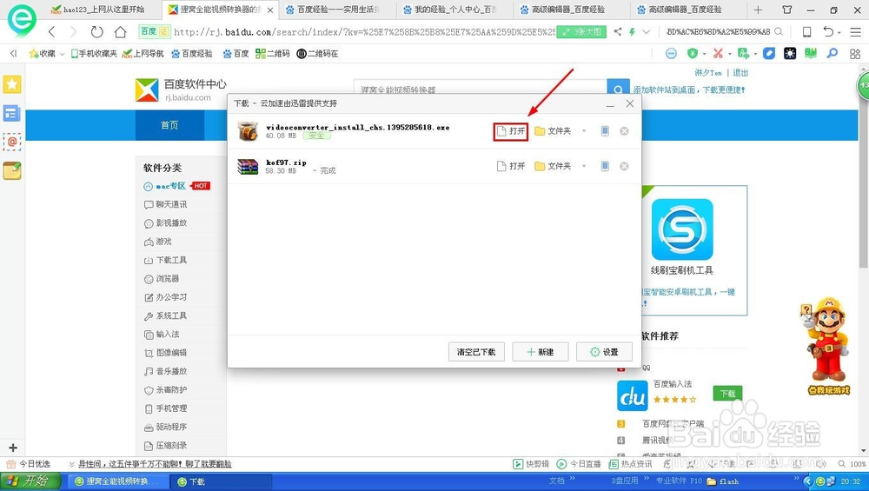Viewport: 869px width, 491px height.
Task: Remove kof97.zip download entry
Action: click(x=624, y=166)
